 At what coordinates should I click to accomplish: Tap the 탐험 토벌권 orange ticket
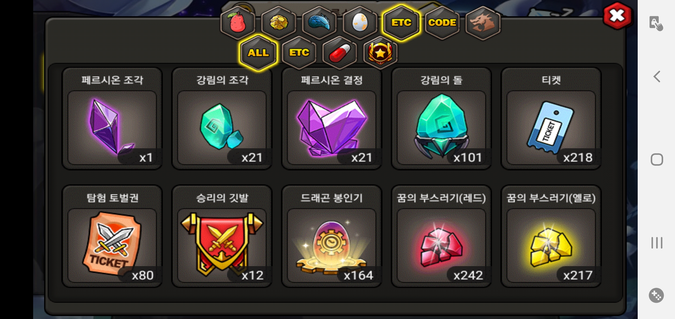(x=112, y=236)
